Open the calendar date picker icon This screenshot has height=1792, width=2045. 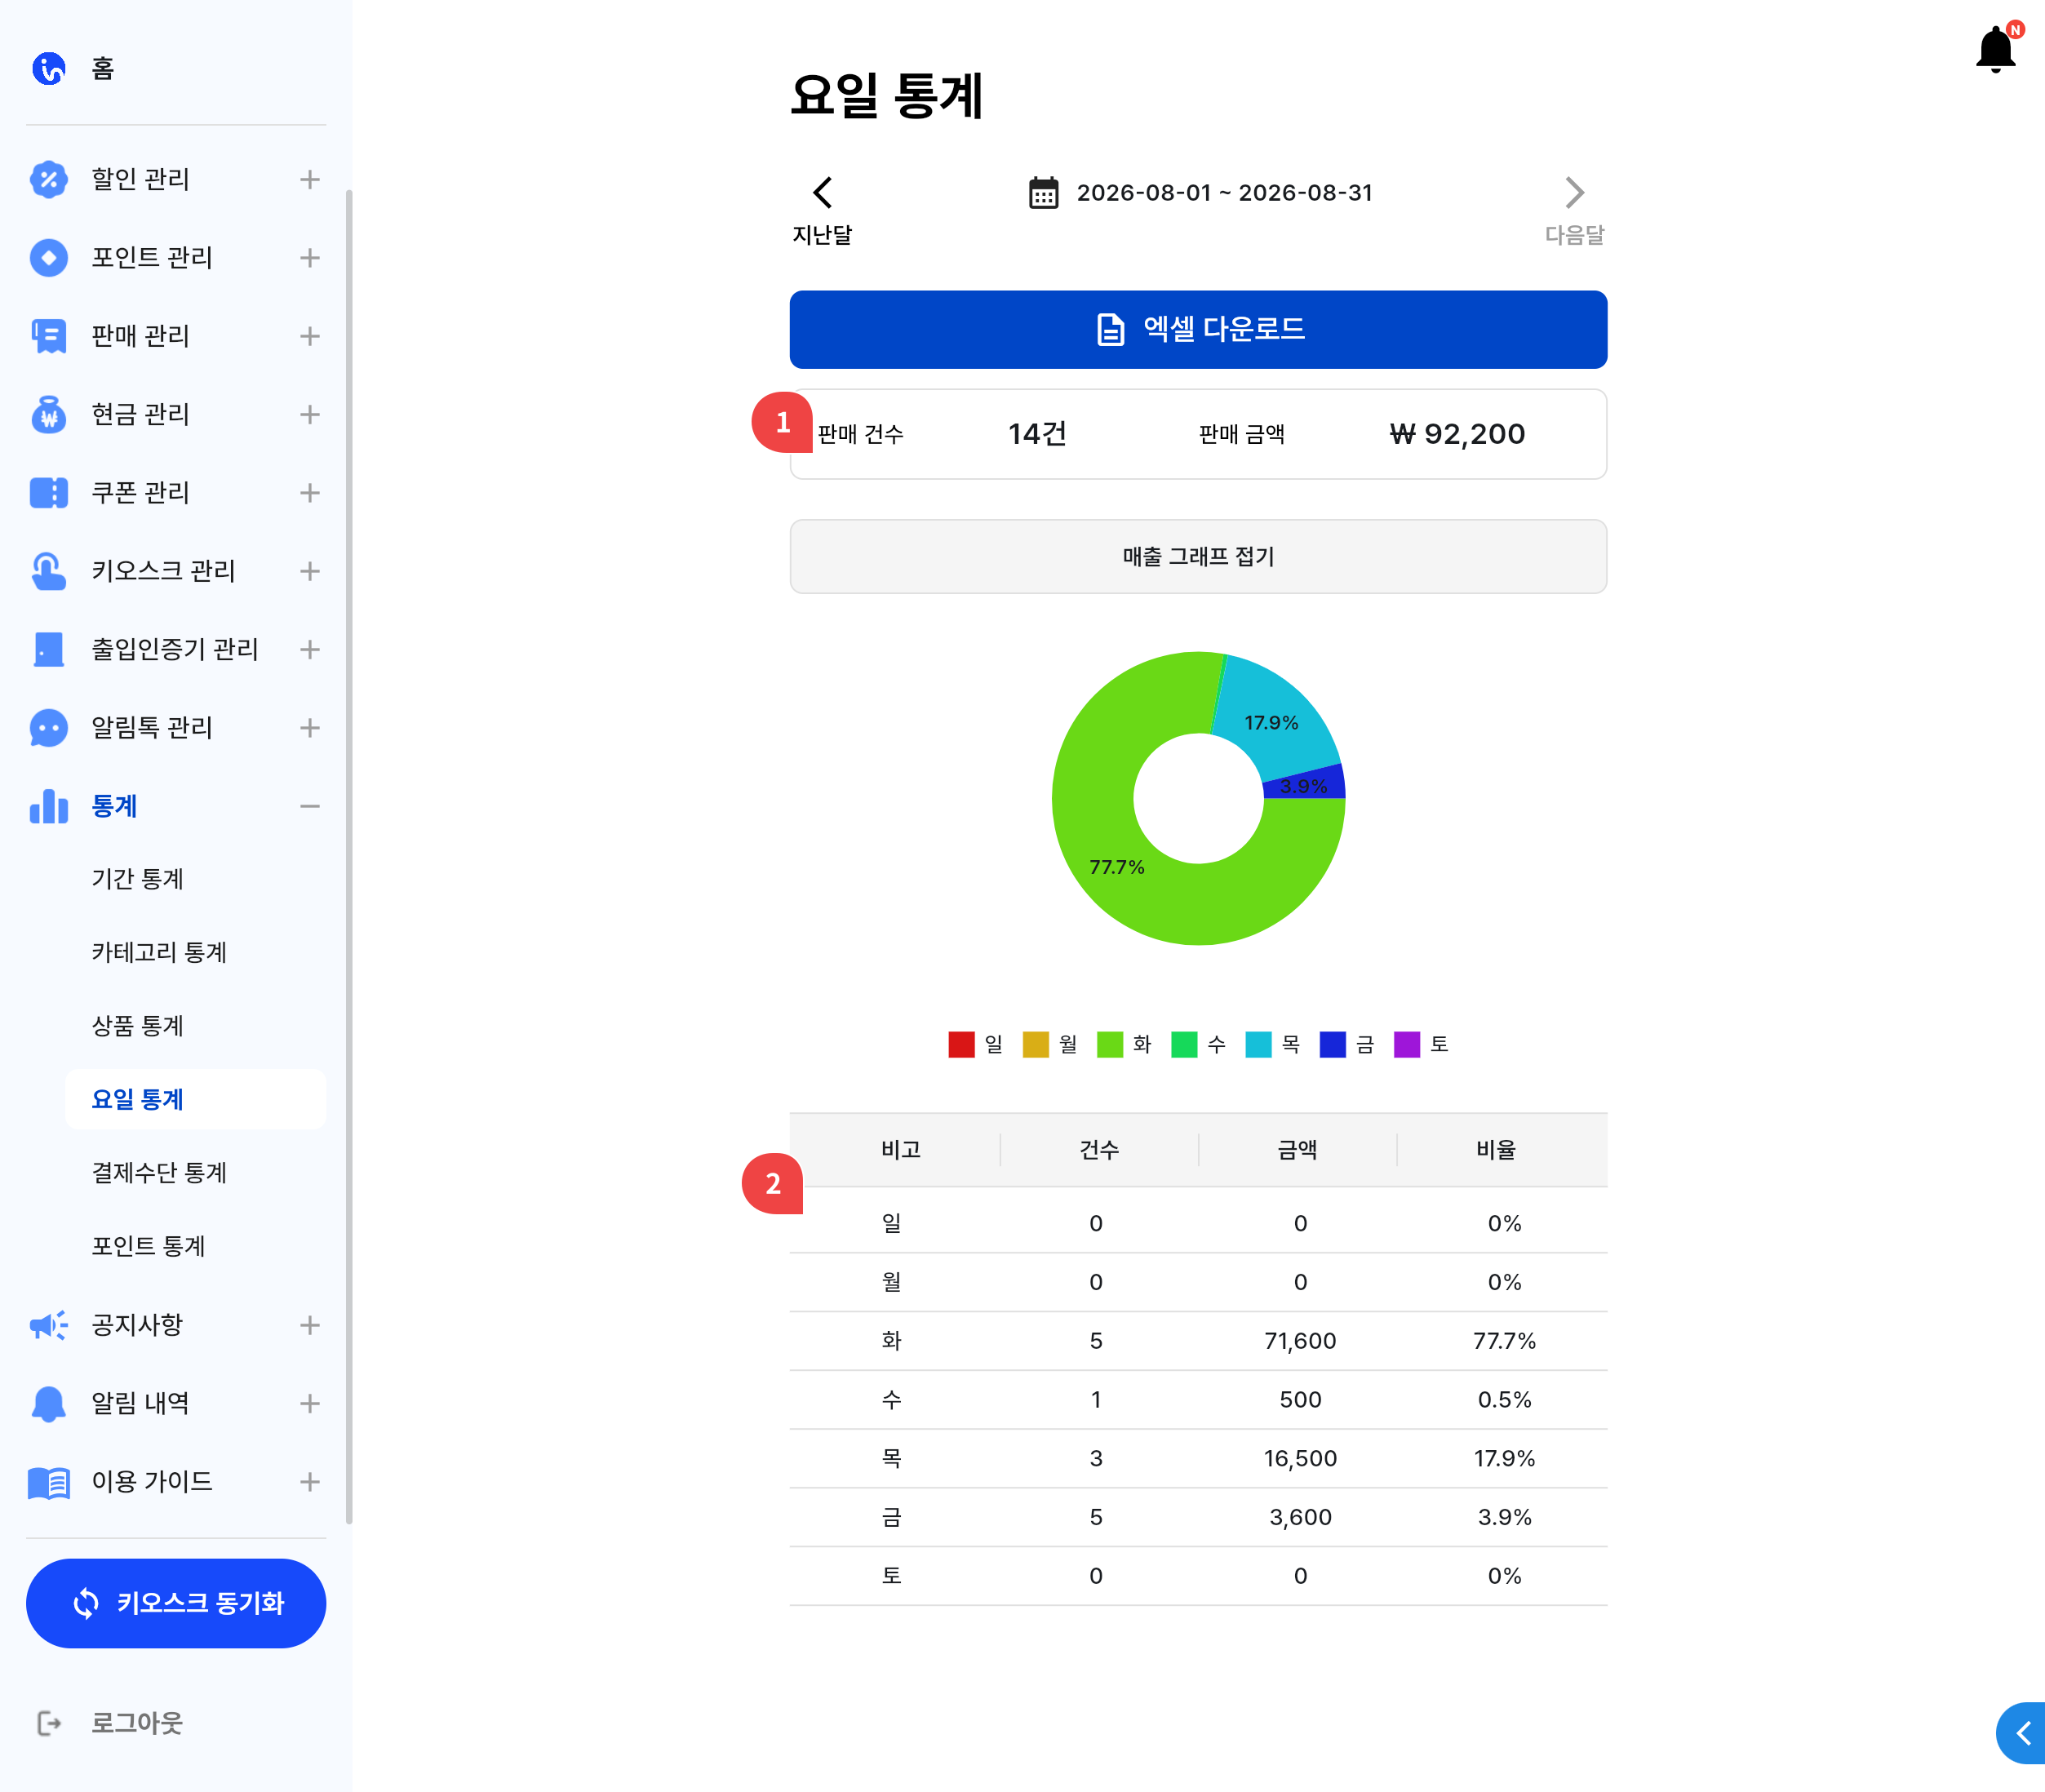coord(1043,192)
